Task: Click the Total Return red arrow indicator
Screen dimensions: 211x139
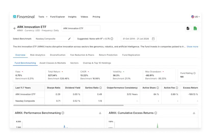Action: click(62, 72)
